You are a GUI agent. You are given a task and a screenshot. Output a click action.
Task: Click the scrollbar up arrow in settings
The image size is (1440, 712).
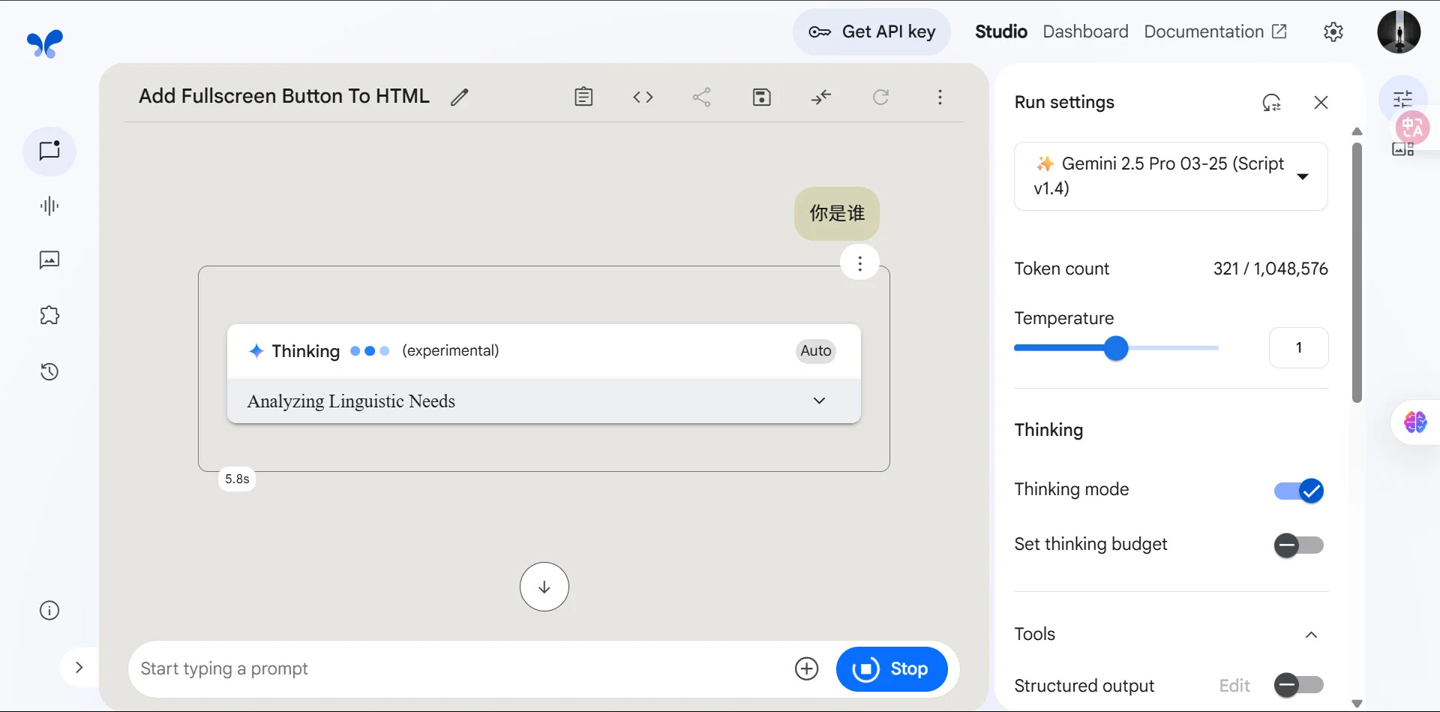[1357, 131]
